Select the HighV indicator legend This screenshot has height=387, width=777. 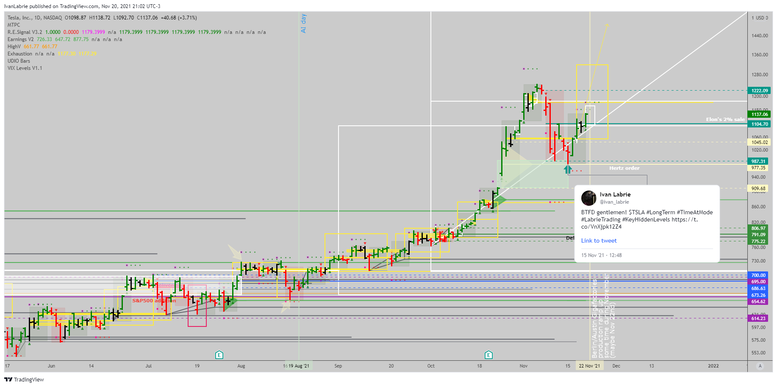[x=14, y=47]
